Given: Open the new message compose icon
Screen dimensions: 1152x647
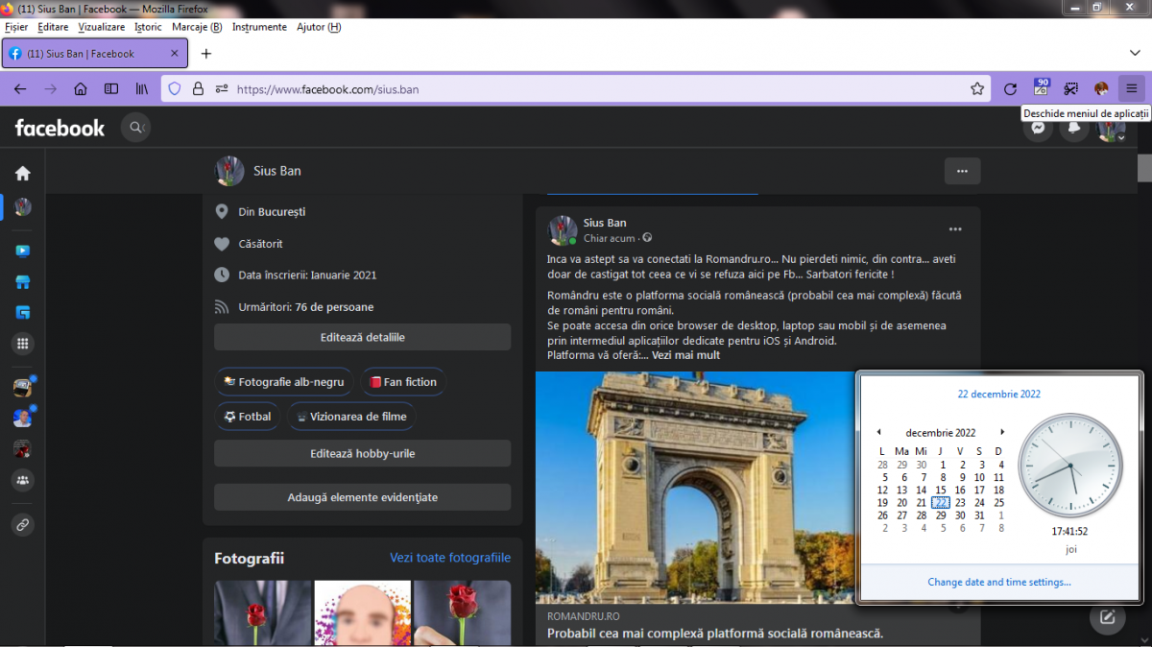Looking at the screenshot, I should click(x=1107, y=617).
